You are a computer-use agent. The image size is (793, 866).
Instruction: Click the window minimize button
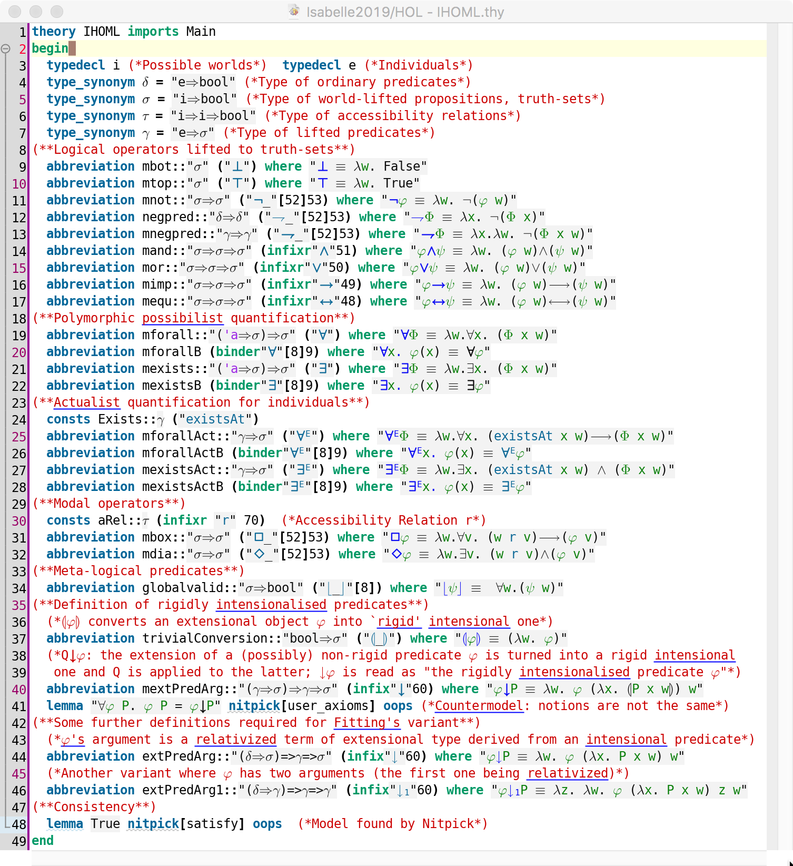point(36,12)
